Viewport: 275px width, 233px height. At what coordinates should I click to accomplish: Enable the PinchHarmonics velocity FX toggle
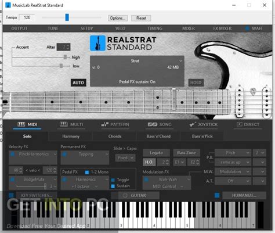point(13,155)
